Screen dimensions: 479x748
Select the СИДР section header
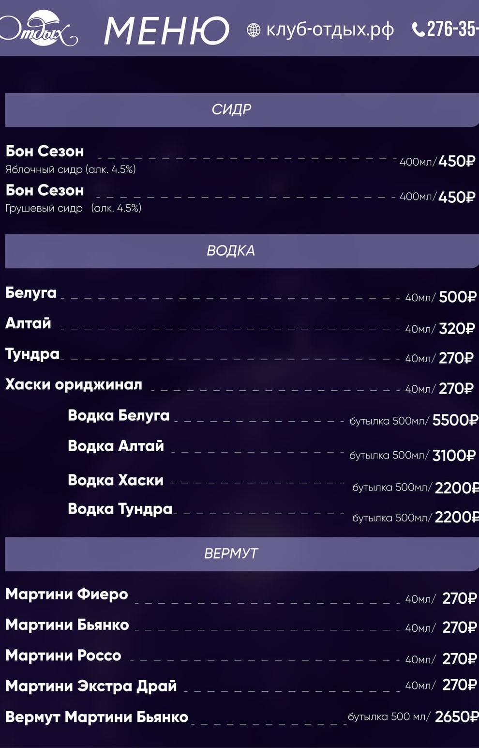[231, 109]
